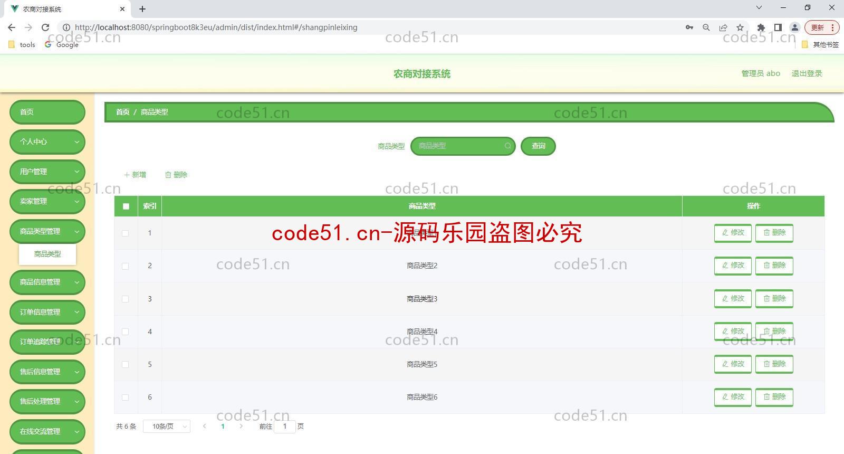Bookmark this page with star icon

[740, 27]
